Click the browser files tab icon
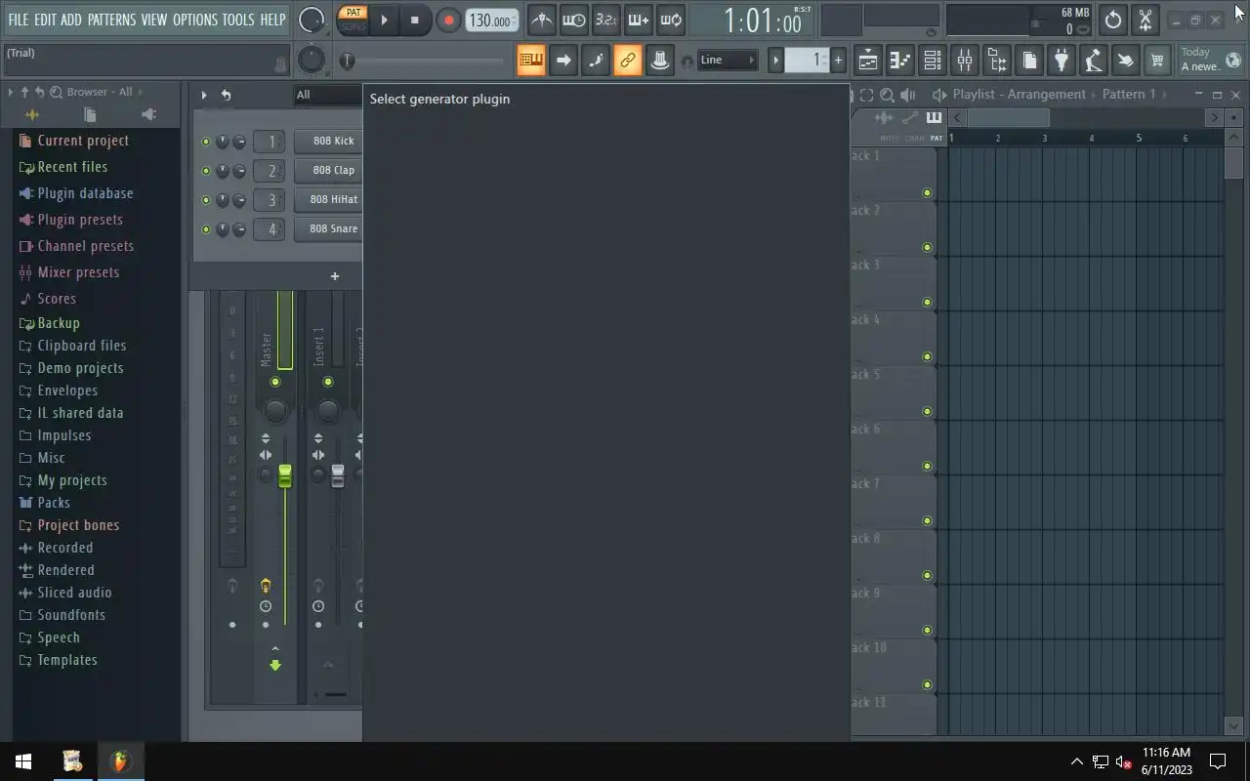 point(90,114)
